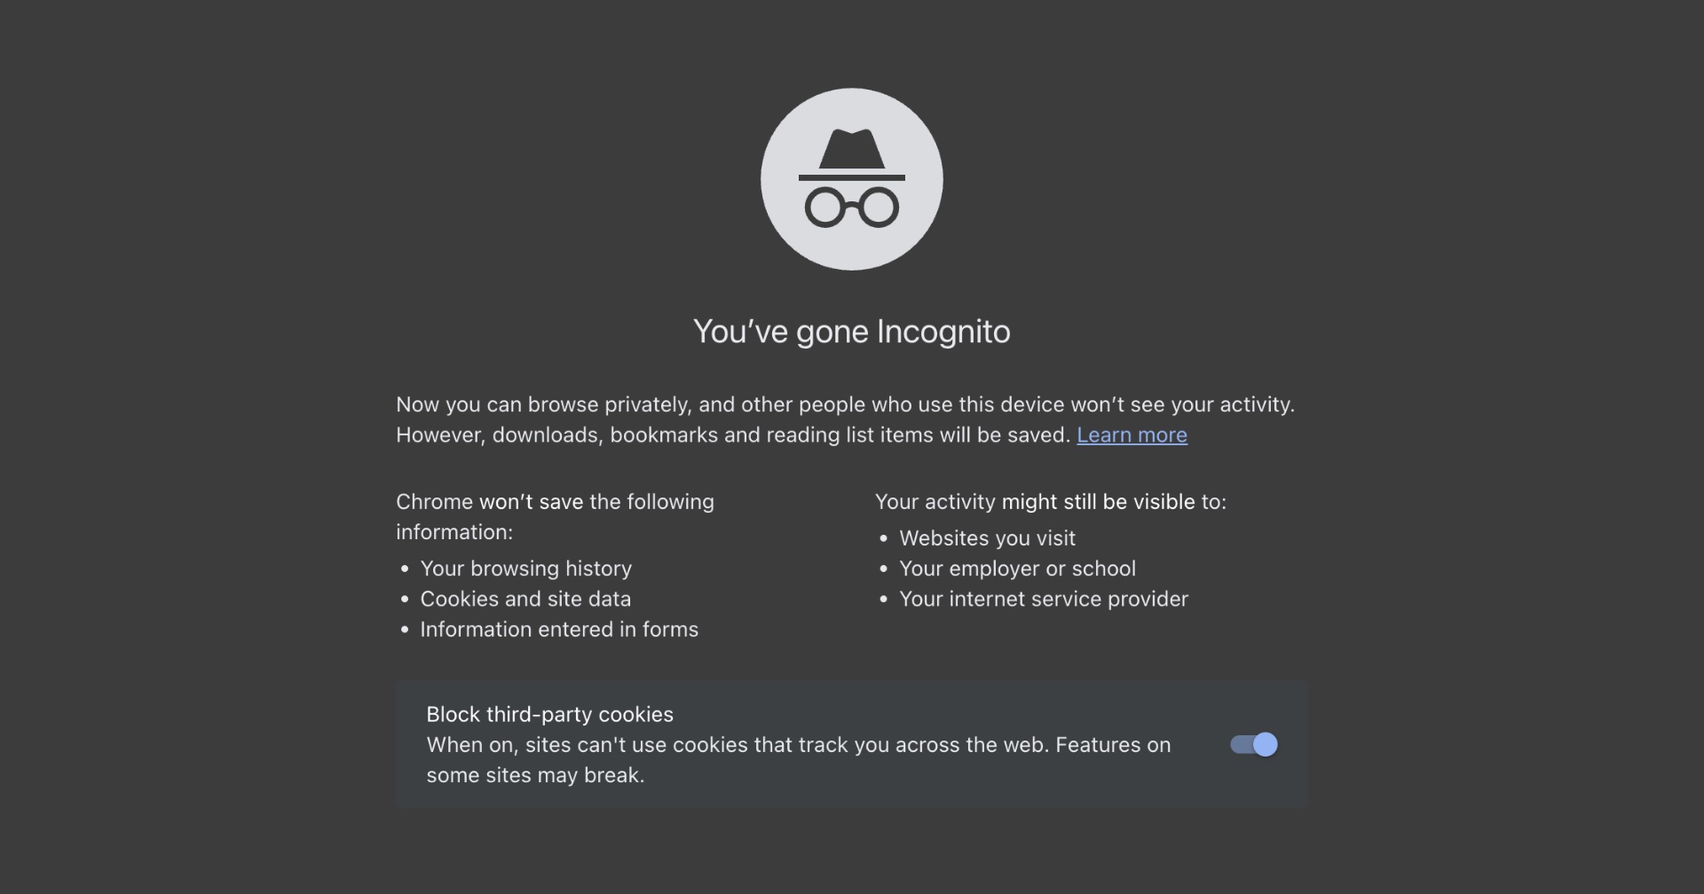Click the "Your employer or school" bullet item
The width and height of the screenshot is (1704, 894).
point(1017,569)
